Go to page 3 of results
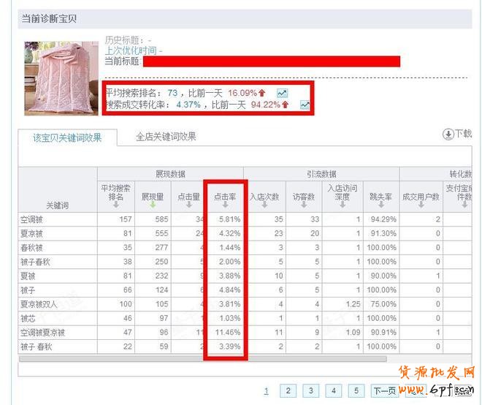The height and width of the screenshot is (405, 482). point(310,391)
